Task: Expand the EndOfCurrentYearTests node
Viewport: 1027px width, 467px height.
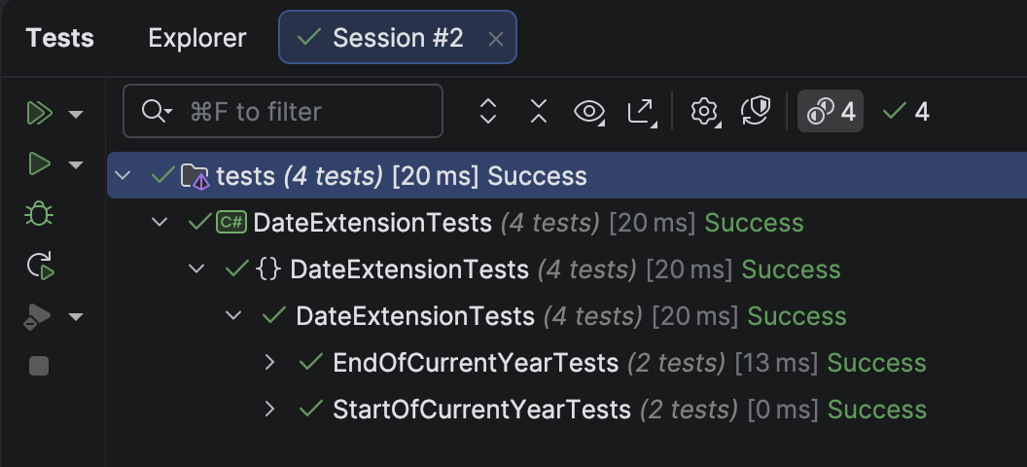Action: [271, 363]
